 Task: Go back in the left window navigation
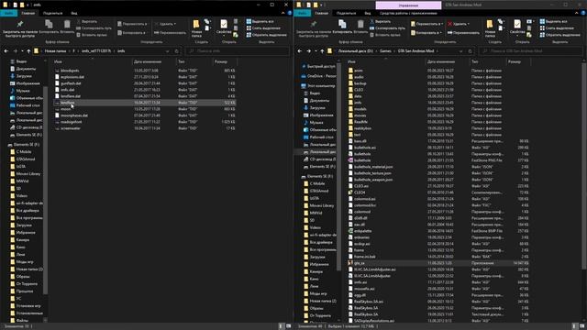click(x=6, y=51)
